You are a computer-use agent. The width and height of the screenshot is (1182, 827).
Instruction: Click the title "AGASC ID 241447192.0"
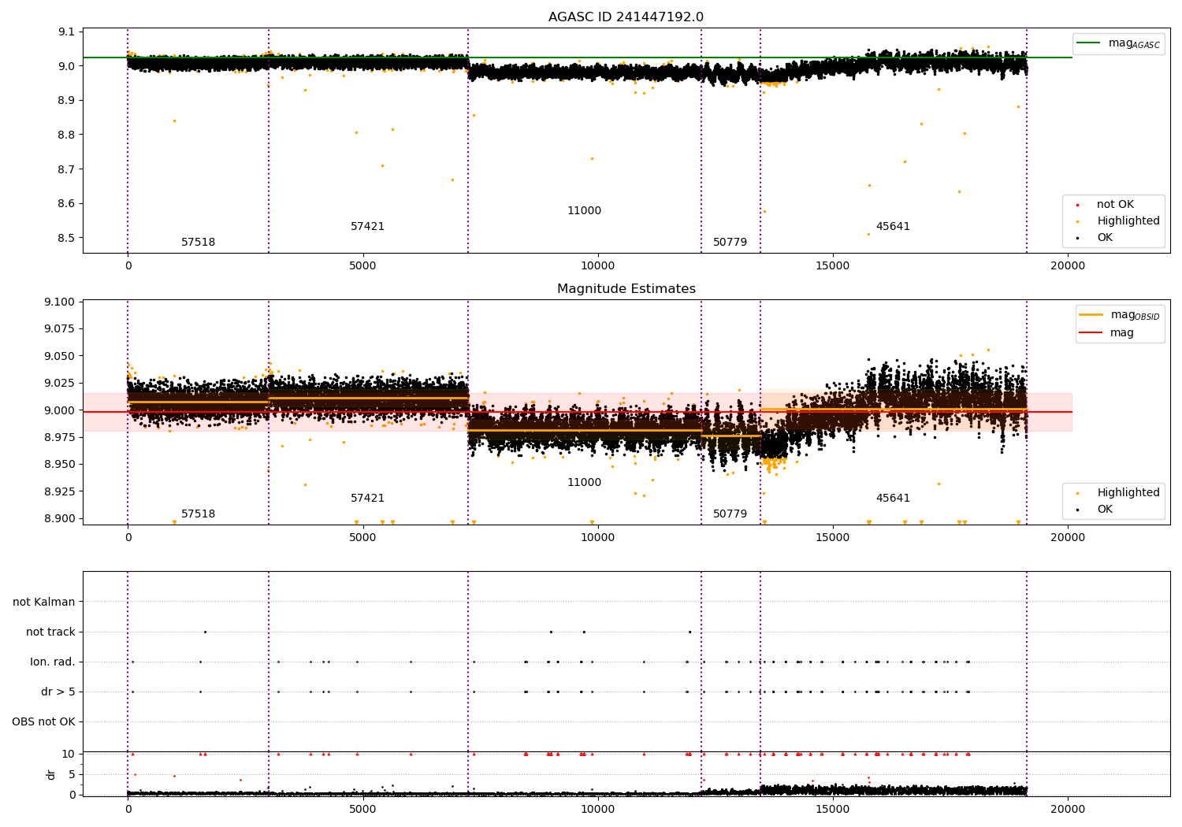[626, 17]
